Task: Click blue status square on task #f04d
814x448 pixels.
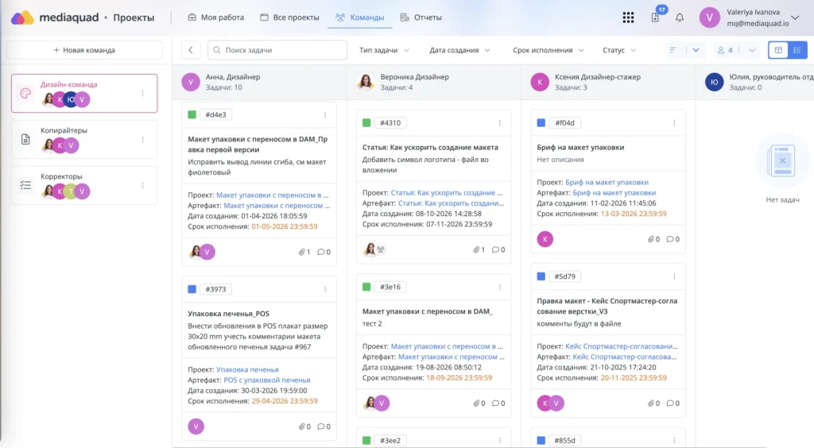Action: pyautogui.click(x=541, y=123)
